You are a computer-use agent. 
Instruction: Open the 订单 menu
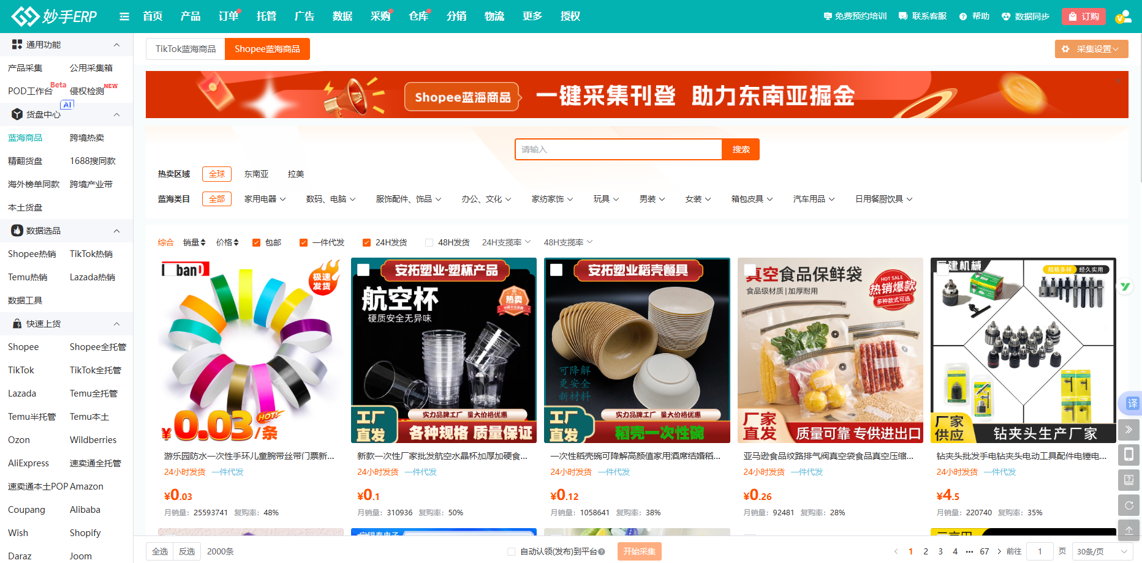(x=229, y=17)
